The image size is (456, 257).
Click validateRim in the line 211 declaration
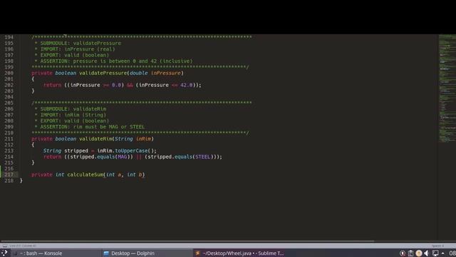click(95, 138)
